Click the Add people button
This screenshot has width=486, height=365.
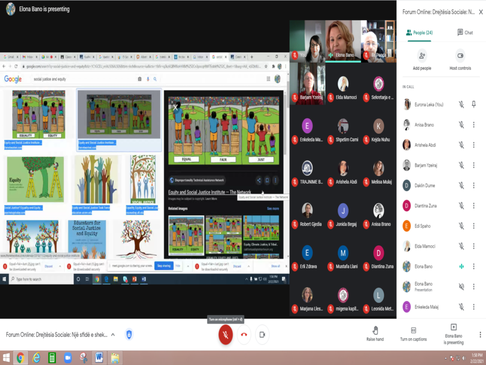(422, 60)
